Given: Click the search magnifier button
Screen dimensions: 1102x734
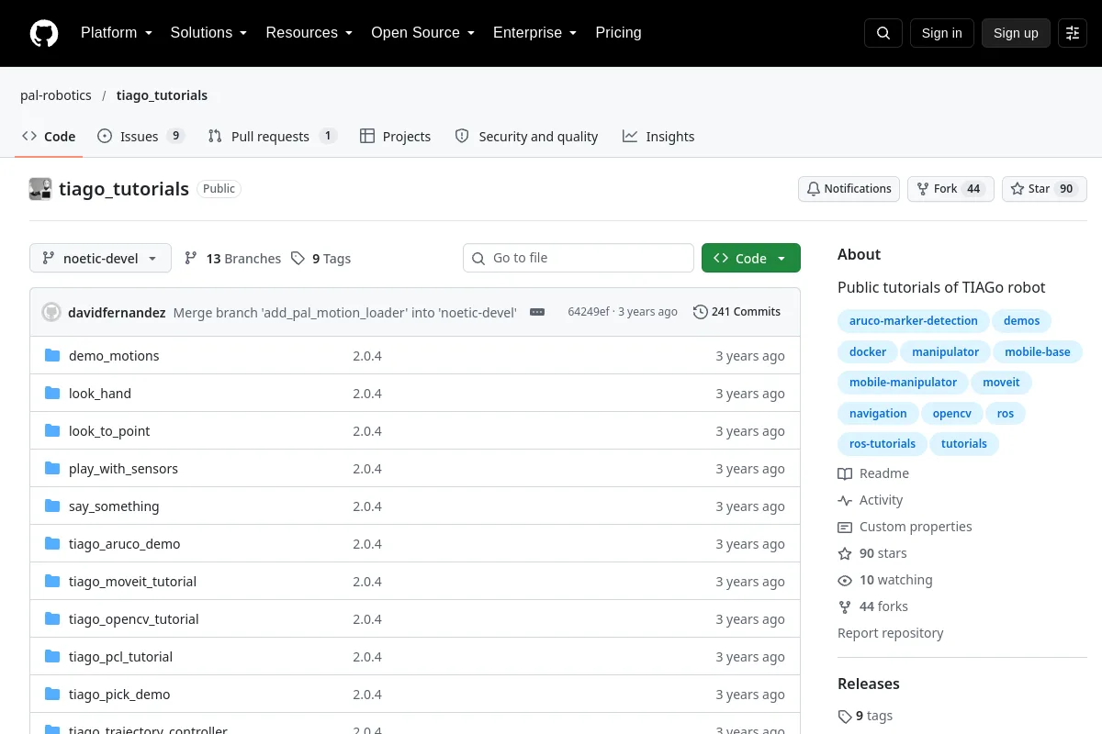Looking at the screenshot, I should coord(883,33).
